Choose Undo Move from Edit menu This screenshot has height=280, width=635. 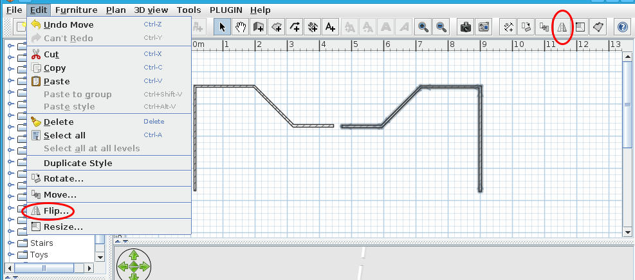(x=109, y=24)
